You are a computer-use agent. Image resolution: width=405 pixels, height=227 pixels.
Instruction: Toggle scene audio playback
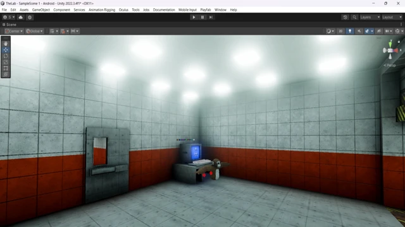(x=359, y=31)
